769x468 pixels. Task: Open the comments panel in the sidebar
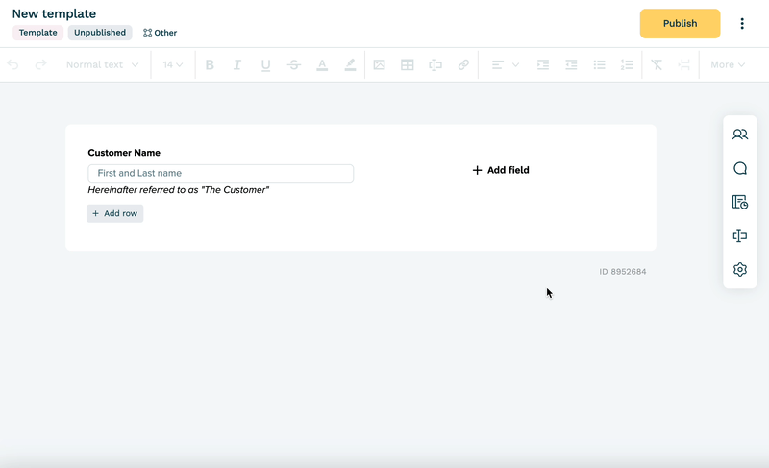point(739,168)
